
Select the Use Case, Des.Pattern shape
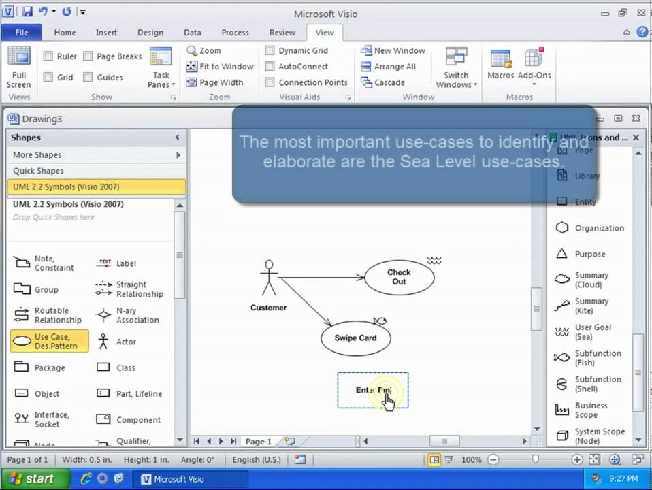tap(50, 341)
